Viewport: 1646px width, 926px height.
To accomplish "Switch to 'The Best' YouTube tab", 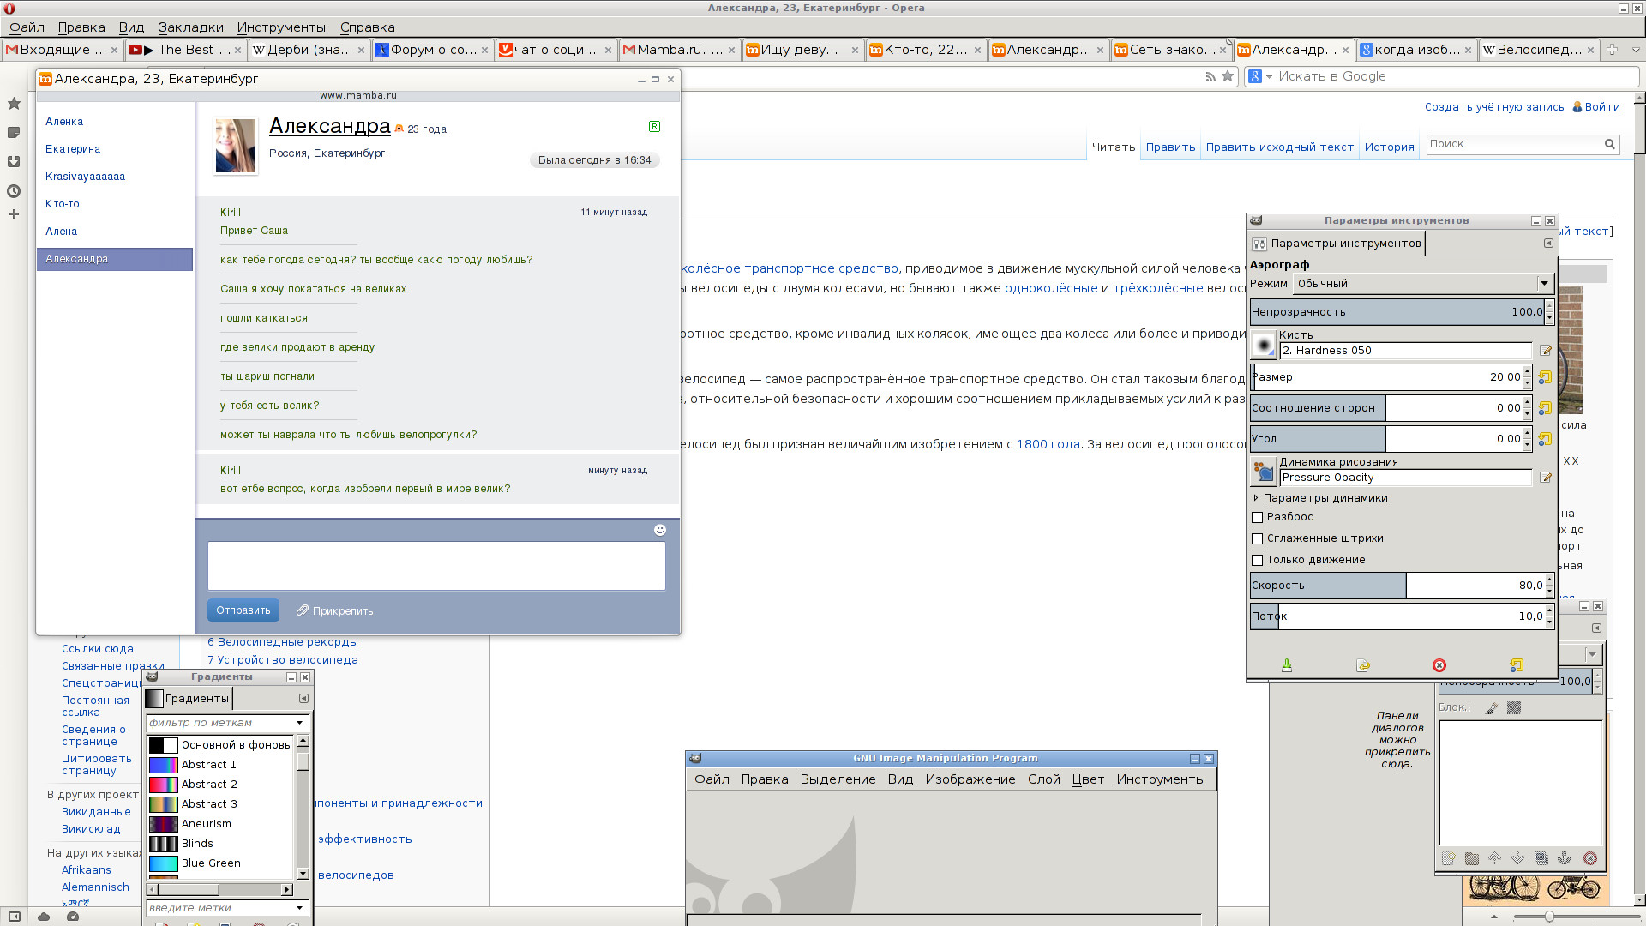I will coord(186,50).
